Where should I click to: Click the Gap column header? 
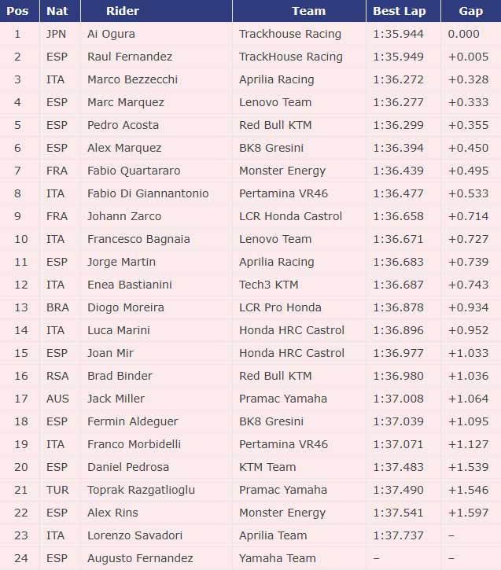[471, 11]
